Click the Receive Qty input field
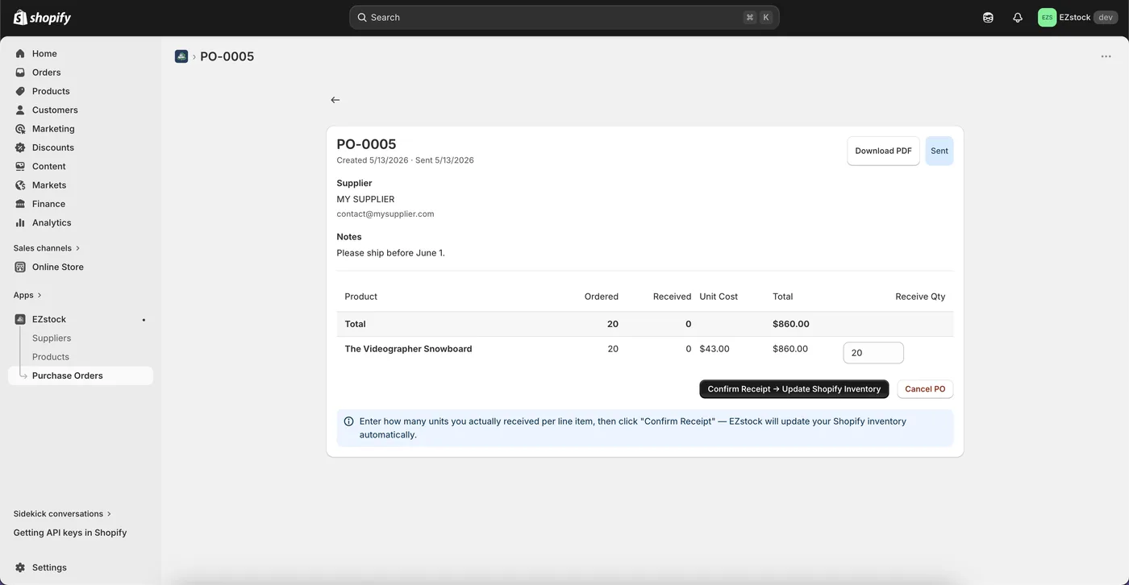Viewport: 1129px width, 585px height. 873,353
